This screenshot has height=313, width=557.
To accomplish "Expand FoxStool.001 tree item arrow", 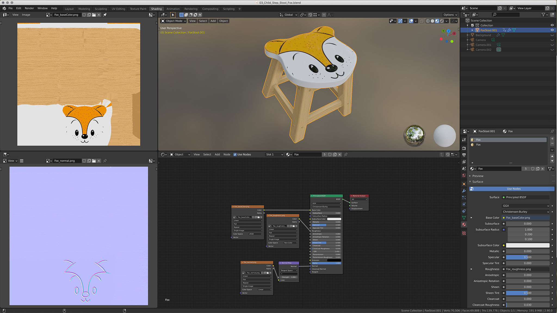I will [472, 30].
